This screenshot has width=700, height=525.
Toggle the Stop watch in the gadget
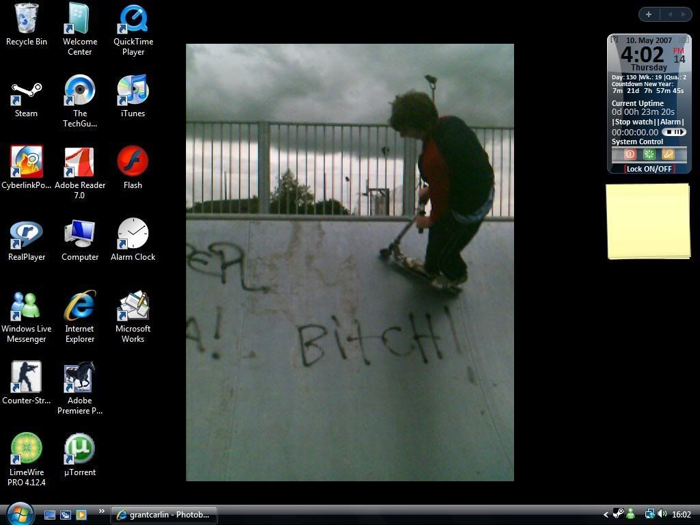coord(633,122)
